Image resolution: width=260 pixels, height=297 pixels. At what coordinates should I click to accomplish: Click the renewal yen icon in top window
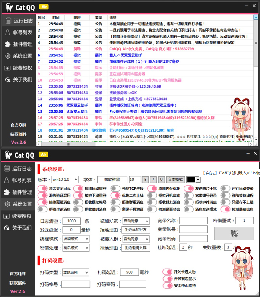tap(7, 68)
